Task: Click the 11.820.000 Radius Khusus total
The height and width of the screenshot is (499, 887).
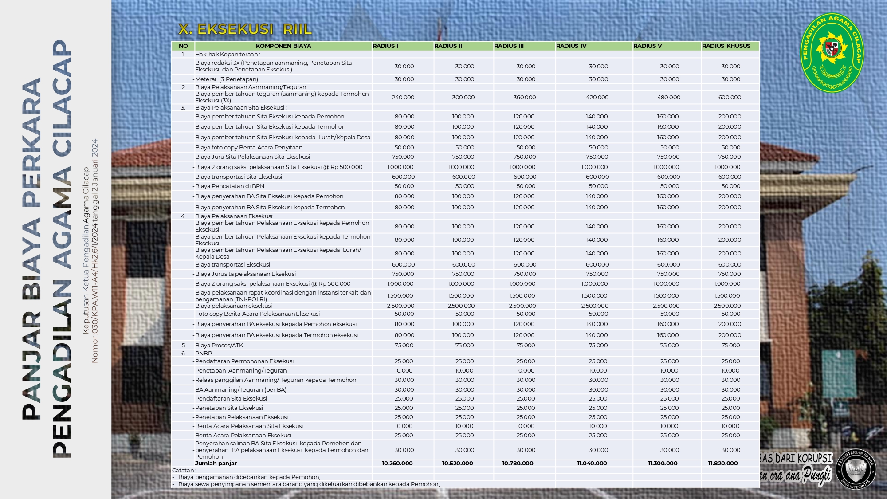Action: [x=723, y=463]
